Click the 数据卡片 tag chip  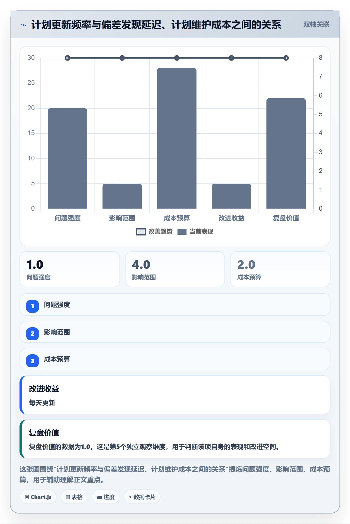tap(142, 497)
